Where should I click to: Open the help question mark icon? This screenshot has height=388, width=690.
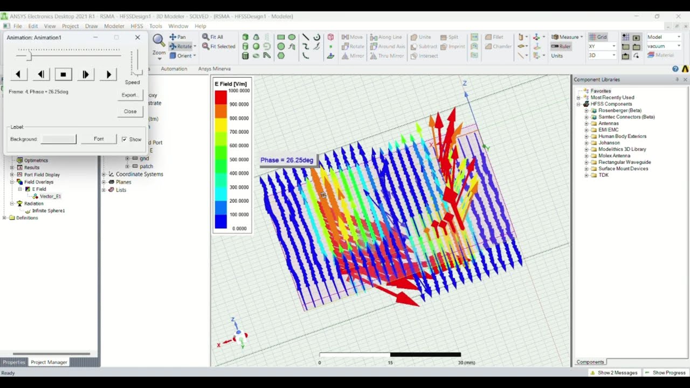[x=675, y=69]
